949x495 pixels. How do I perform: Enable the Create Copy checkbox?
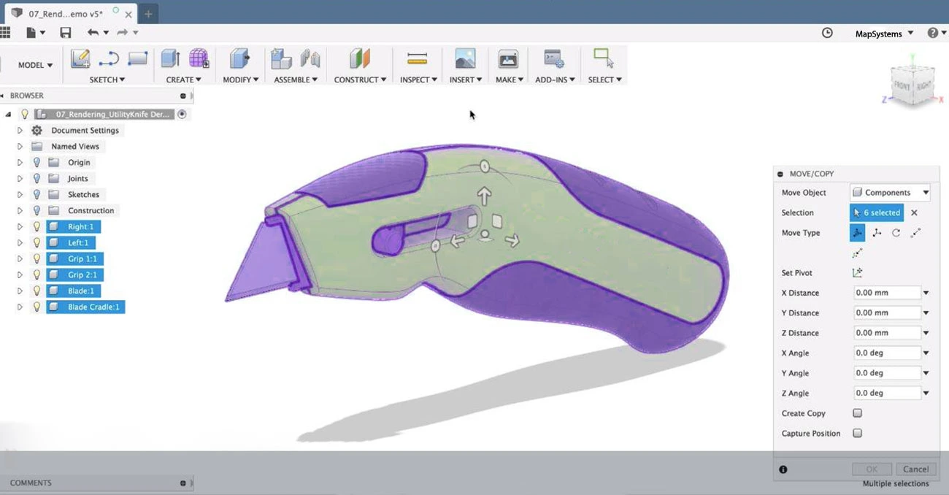(858, 413)
